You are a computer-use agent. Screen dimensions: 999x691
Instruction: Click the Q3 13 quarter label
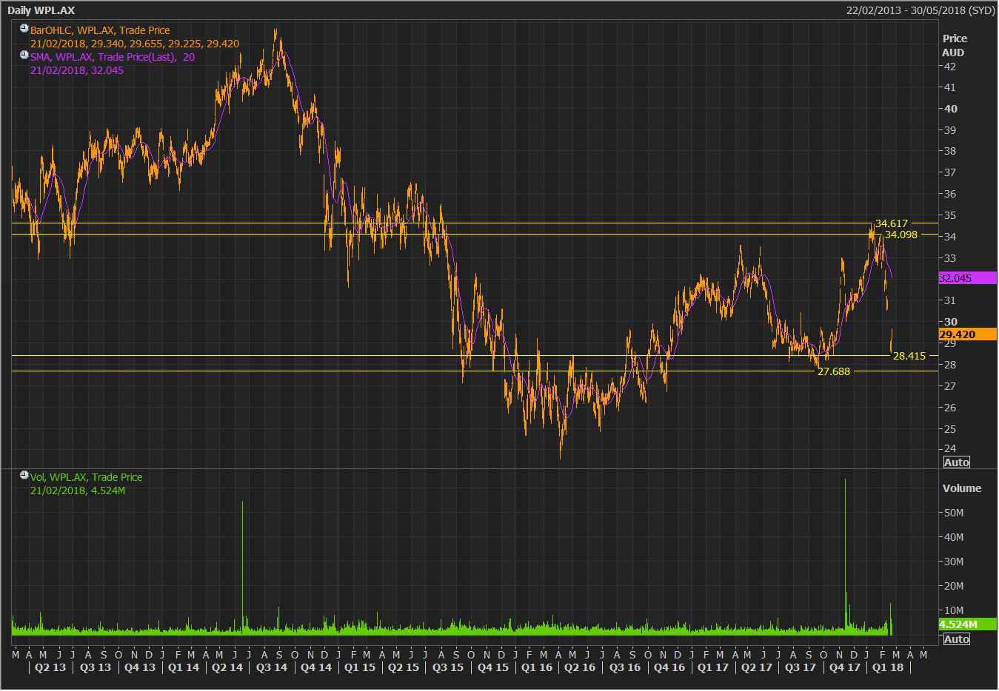pyautogui.click(x=96, y=667)
